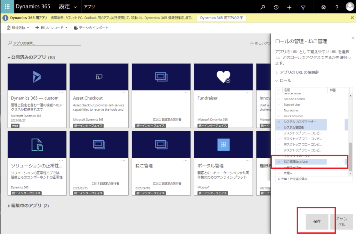Collapse the 公開済みのアプリ section
Image resolution: width=356 pixels, height=234 pixels.
tap(9, 57)
